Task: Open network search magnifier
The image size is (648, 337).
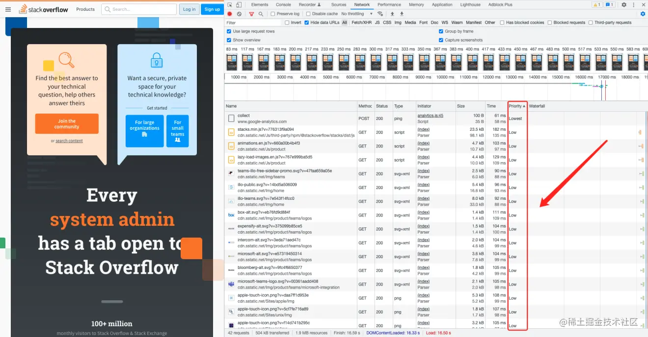Action: 261,14
